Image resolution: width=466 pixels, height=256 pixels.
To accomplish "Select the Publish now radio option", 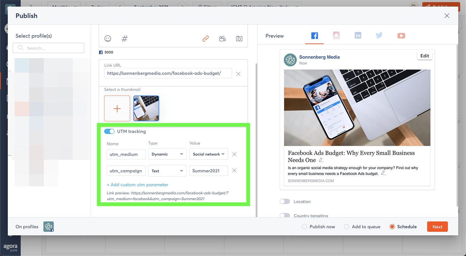I will pyautogui.click(x=305, y=227).
